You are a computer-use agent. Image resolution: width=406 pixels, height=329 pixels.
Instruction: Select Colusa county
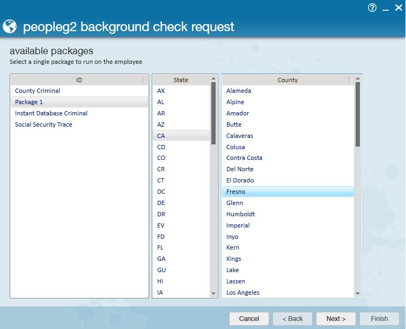pyautogui.click(x=287, y=147)
